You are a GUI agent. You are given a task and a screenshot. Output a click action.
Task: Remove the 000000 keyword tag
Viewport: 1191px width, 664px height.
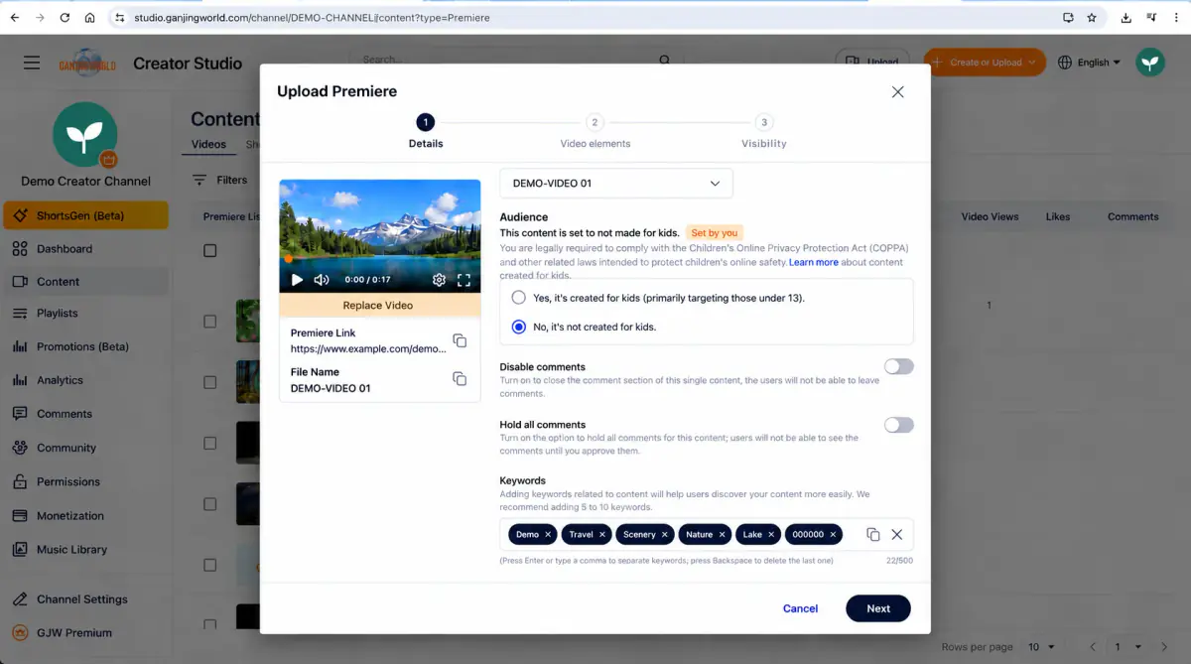(834, 534)
